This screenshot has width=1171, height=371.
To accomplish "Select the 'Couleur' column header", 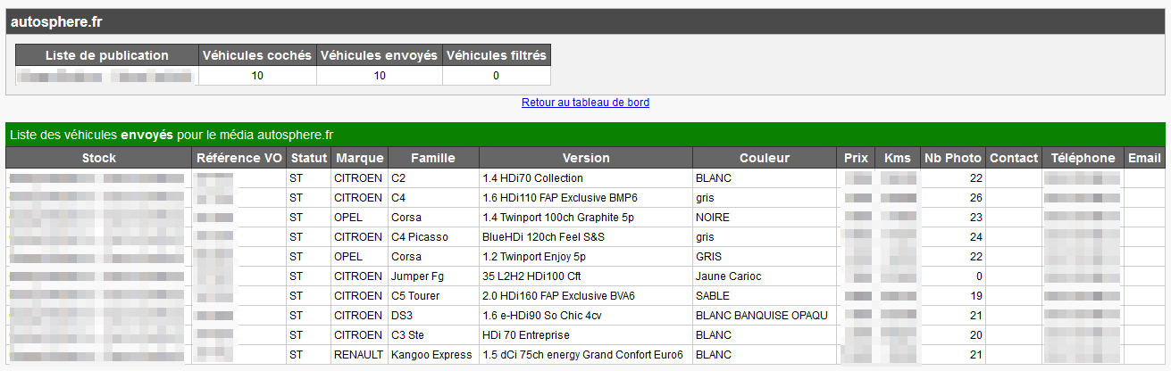I will tap(765, 158).
